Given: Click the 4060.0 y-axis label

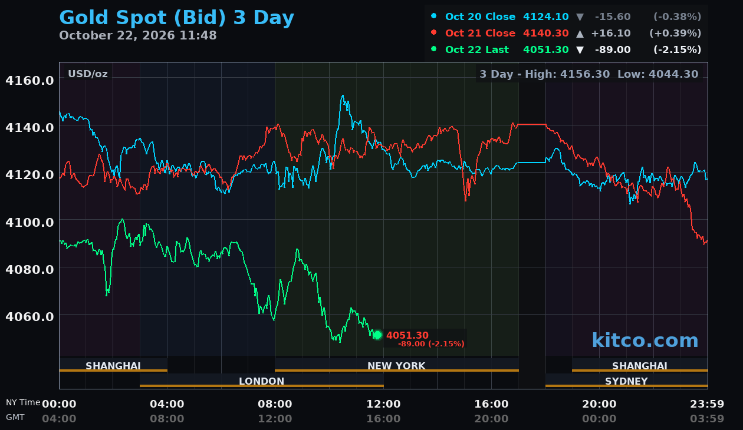Looking at the screenshot, I should (x=29, y=316).
